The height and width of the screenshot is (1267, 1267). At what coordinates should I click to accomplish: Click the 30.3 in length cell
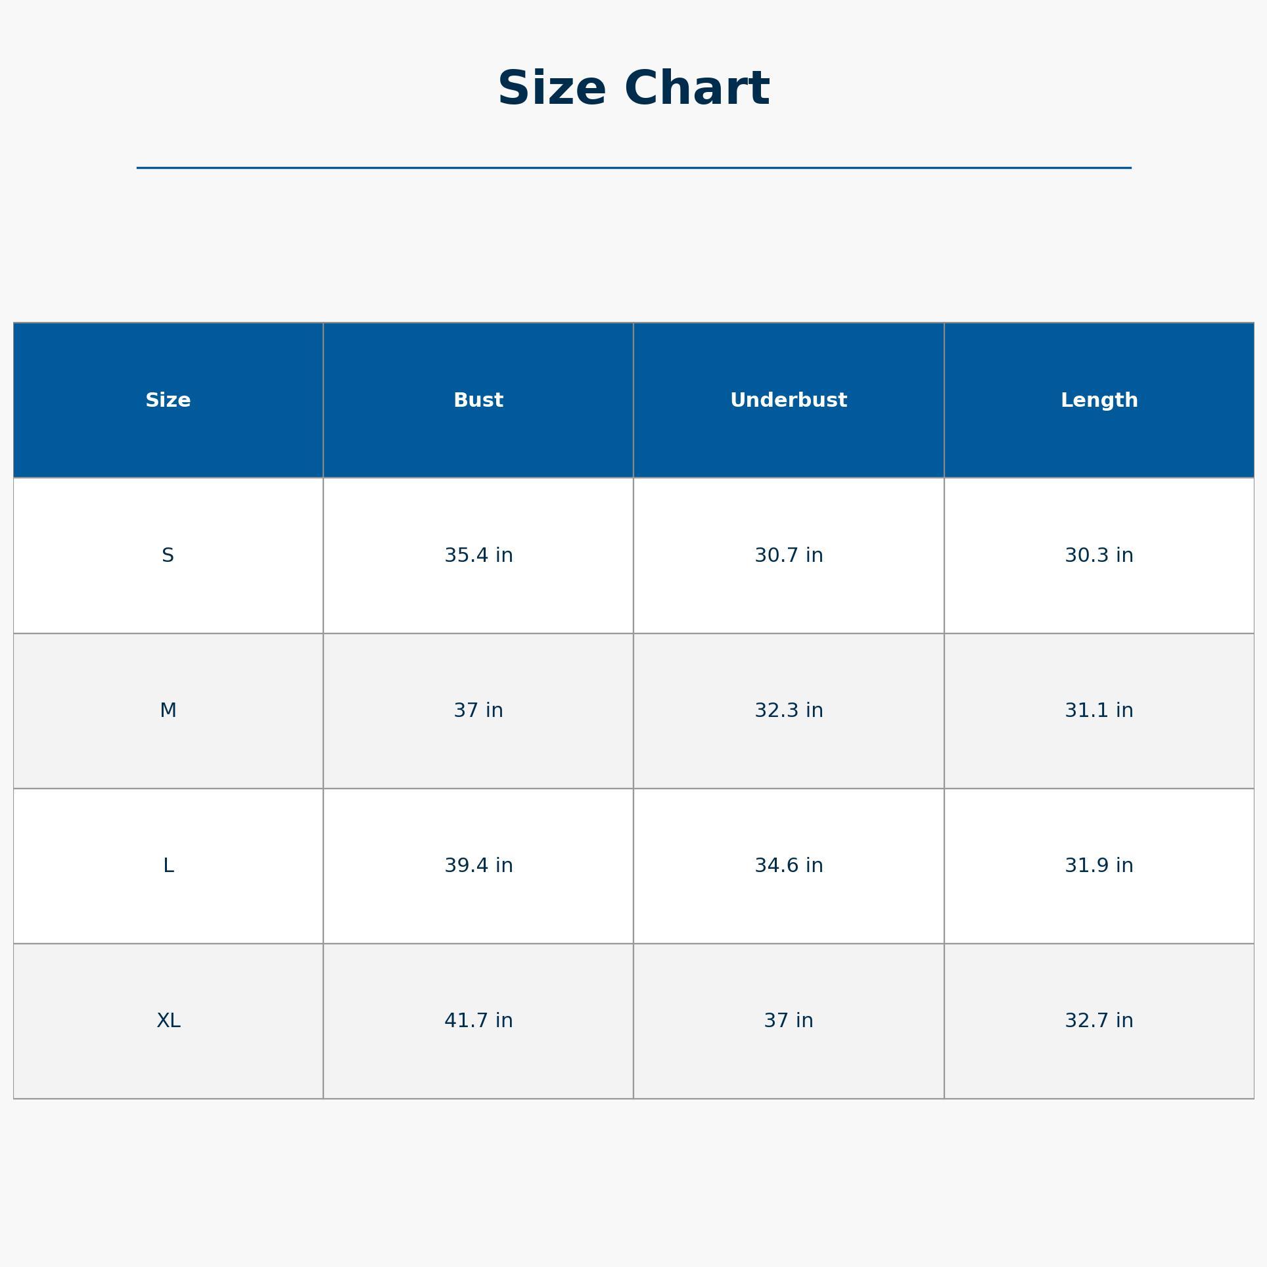click(1099, 555)
